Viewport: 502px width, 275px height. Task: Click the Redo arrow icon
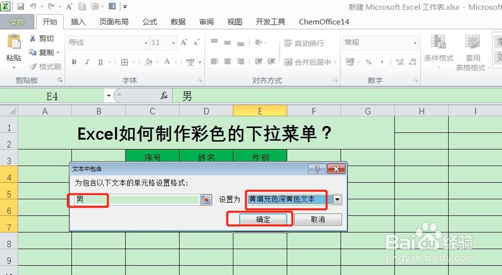(x=51, y=6)
